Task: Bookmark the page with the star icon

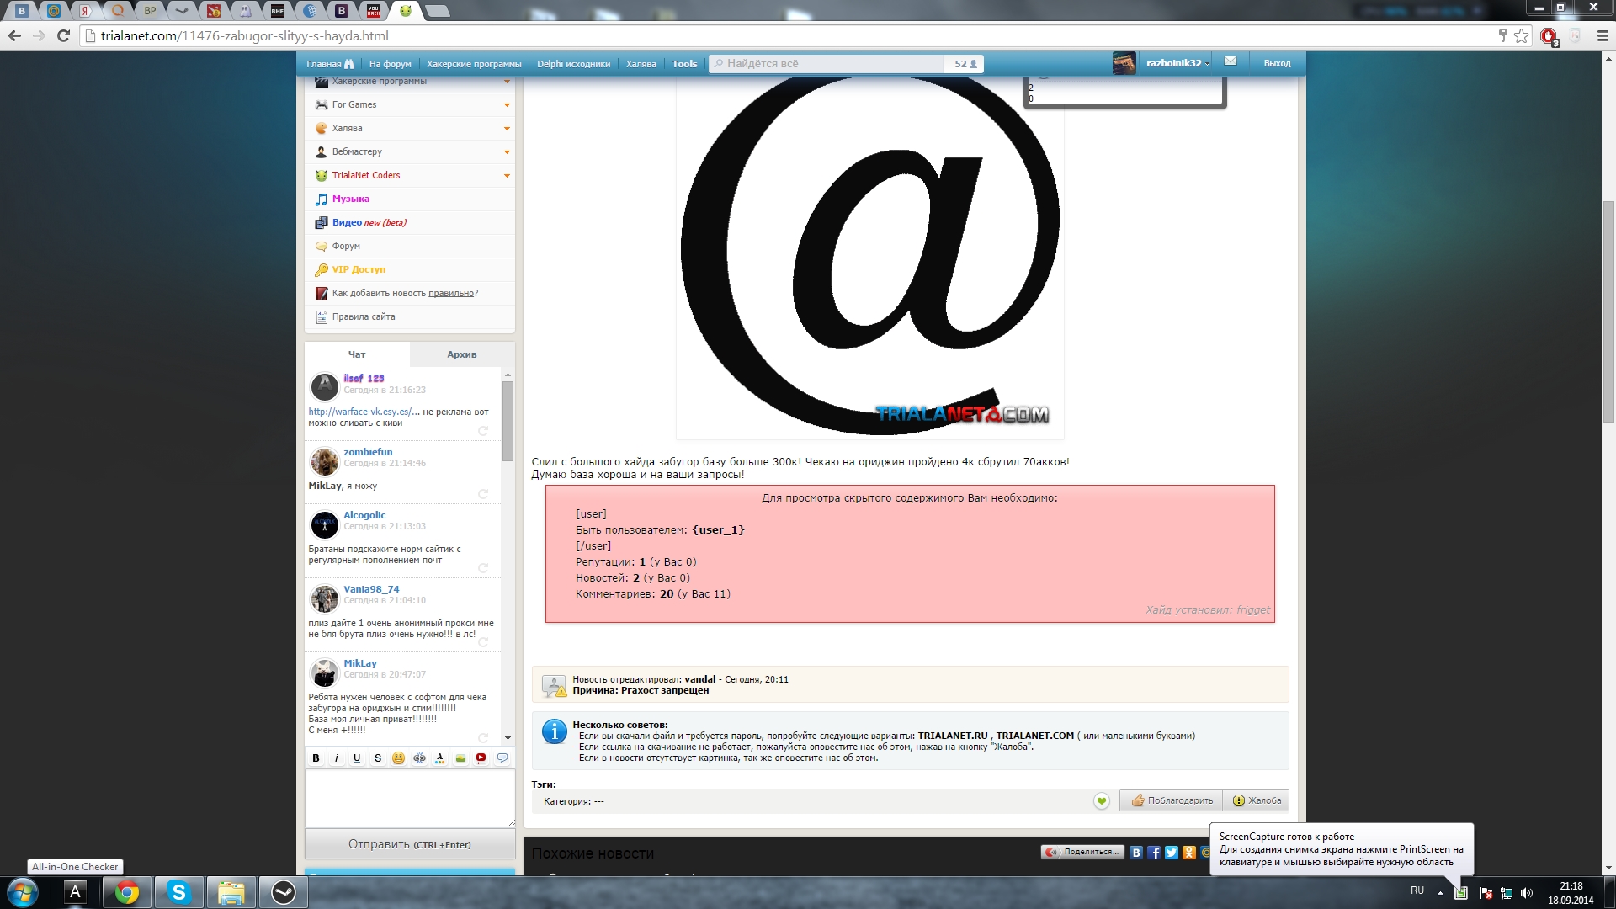Action: [x=1521, y=35]
